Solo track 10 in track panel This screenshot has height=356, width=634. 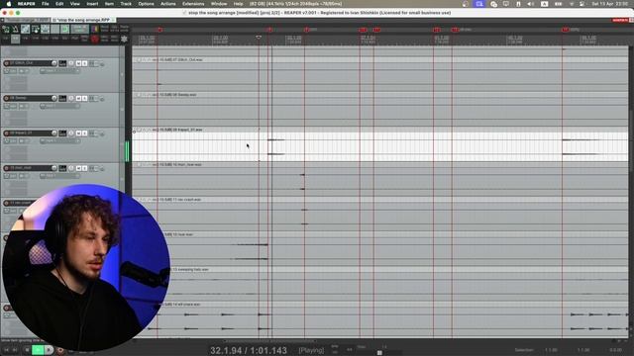click(84, 168)
